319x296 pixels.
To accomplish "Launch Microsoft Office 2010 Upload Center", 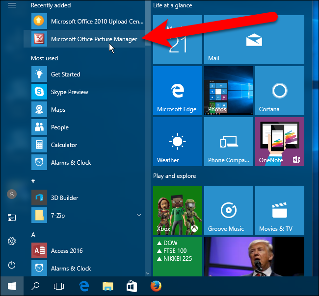I will point(84,21).
